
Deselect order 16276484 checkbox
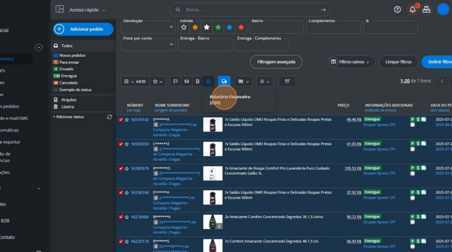[x=121, y=217]
